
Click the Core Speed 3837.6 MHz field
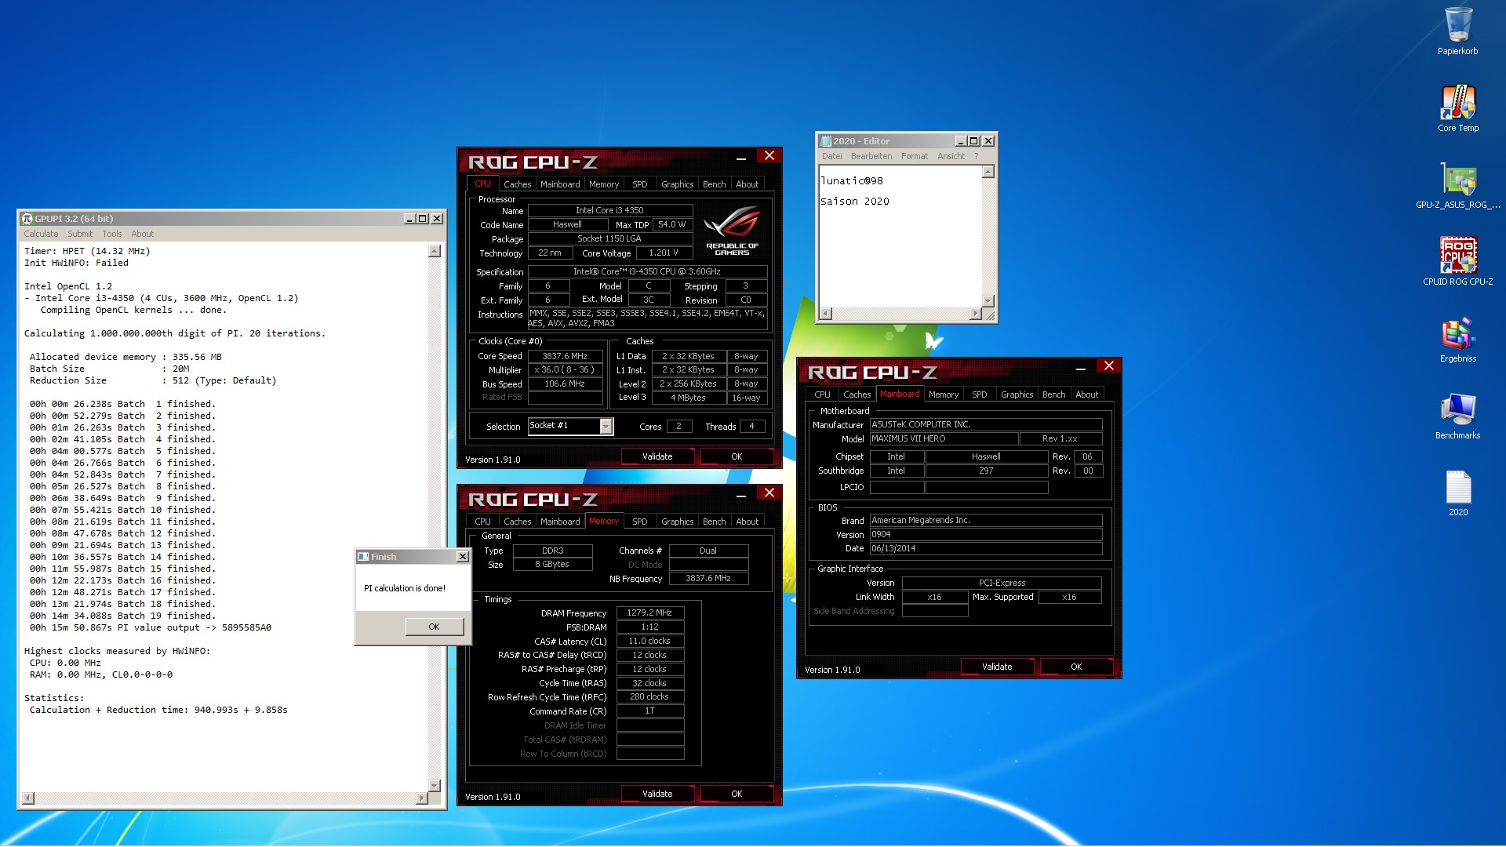click(565, 356)
